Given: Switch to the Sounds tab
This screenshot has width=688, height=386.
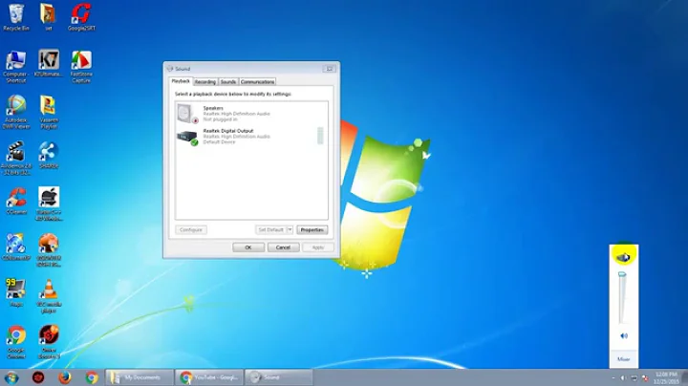Looking at the screenshot, I should point(227,82).
